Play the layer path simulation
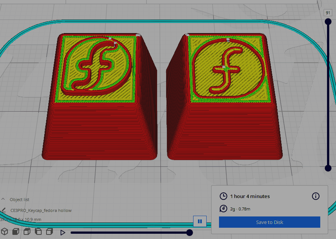This screenshot has height=239, width=336. (x=63, y=232)
